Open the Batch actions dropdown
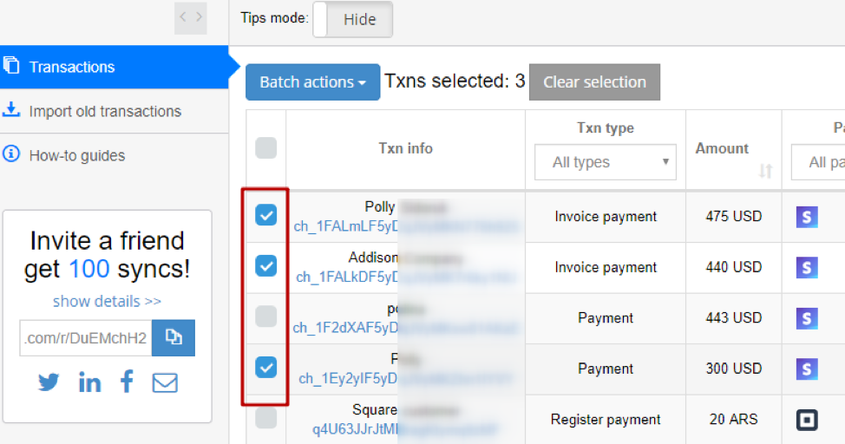845x444 pixels. [312, 82]
